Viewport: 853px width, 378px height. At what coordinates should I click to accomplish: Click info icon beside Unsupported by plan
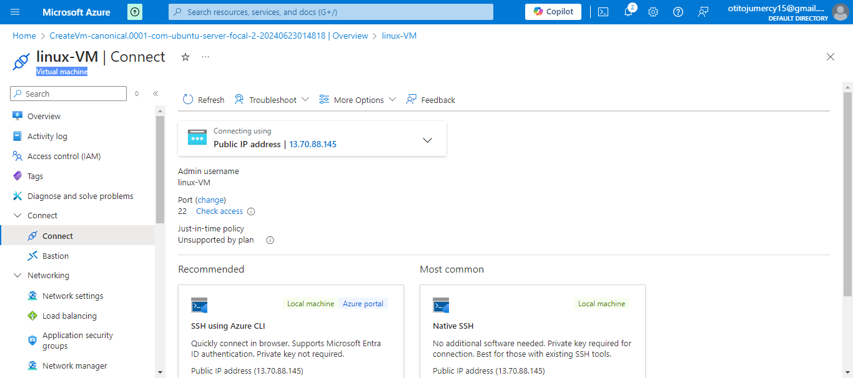tap(270, 240)
